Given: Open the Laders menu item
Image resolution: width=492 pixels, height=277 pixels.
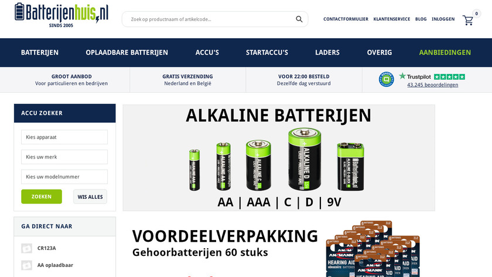Looking at the screenshot, I should coord(327,52).
